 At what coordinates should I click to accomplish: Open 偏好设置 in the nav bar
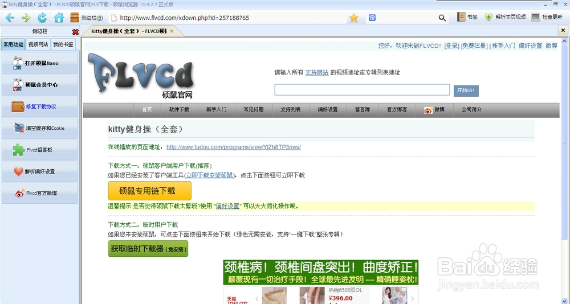(328, 110)
